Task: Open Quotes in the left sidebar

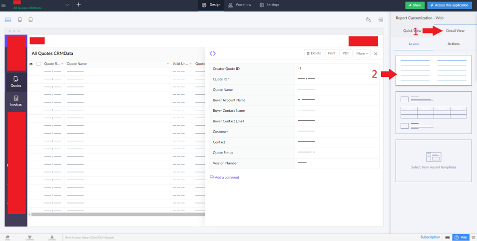Action: 16,81
